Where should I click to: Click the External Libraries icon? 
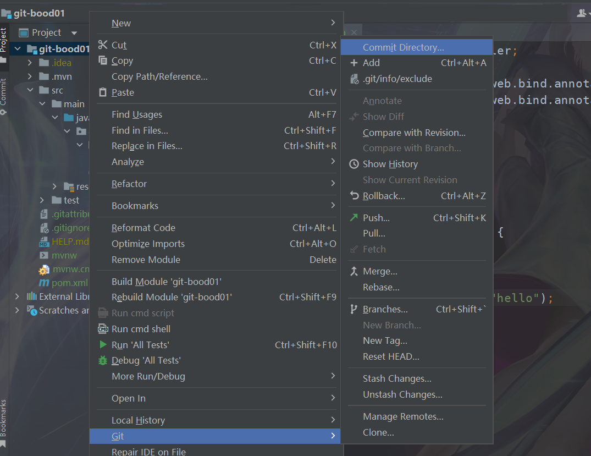32,296
